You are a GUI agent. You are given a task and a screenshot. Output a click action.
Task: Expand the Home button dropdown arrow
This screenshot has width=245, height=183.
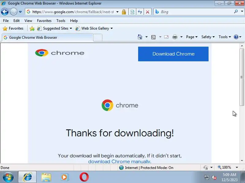[146, 37]
